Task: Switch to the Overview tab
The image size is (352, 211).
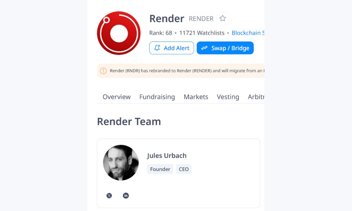Action: 117,97
